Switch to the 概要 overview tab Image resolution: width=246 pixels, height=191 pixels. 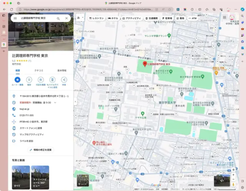point(18,71)
